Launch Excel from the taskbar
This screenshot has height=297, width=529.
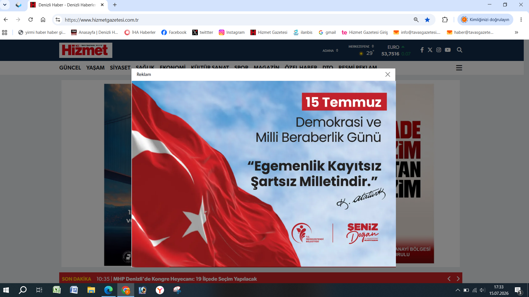tap(57, 290)
